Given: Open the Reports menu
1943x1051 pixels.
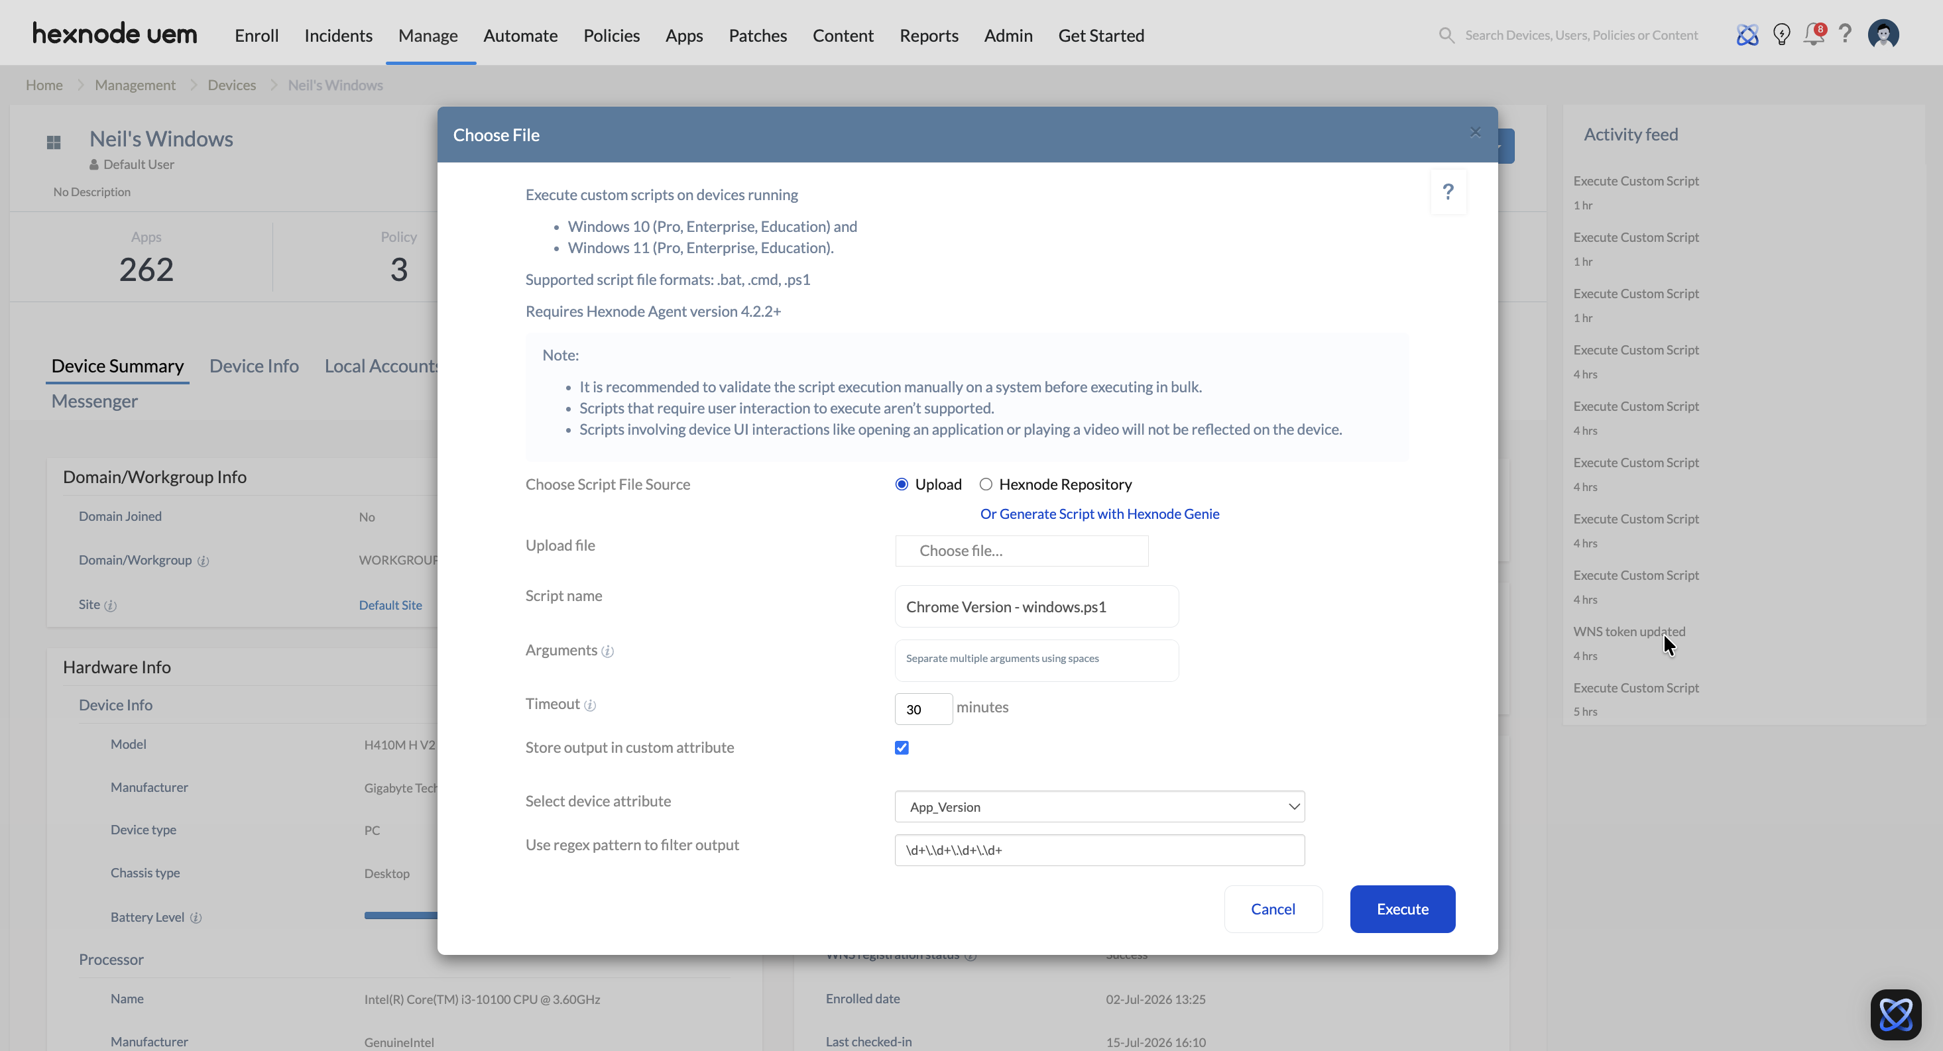Looking at the screenshot, I should pos(929,35).
